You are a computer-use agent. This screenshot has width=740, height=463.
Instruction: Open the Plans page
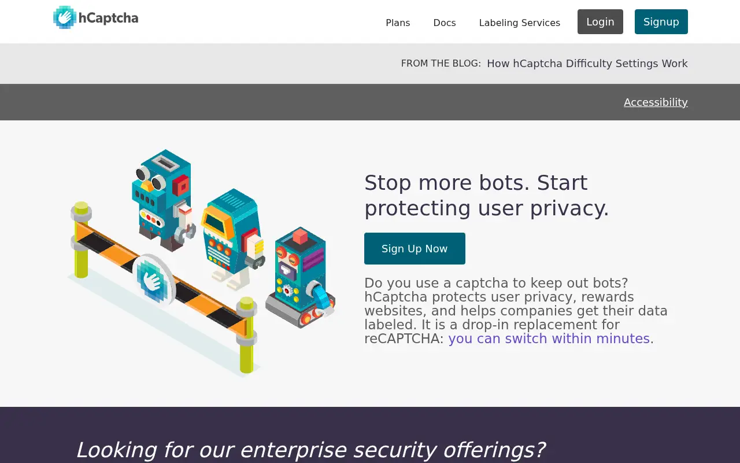point(398,23)
